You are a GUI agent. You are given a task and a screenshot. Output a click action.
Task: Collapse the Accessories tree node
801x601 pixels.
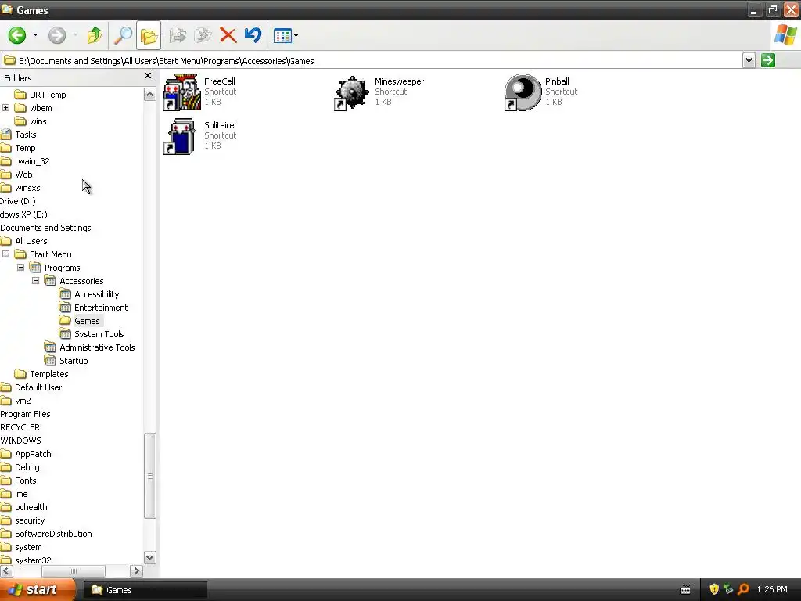pos(35,281)
